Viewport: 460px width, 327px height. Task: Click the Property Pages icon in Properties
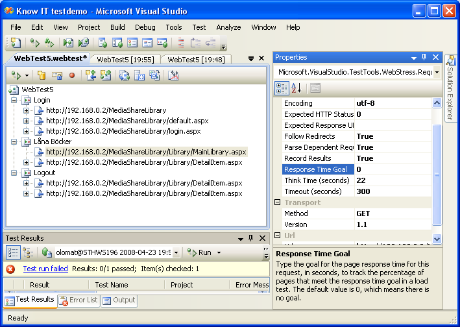[x=315, y=88]
